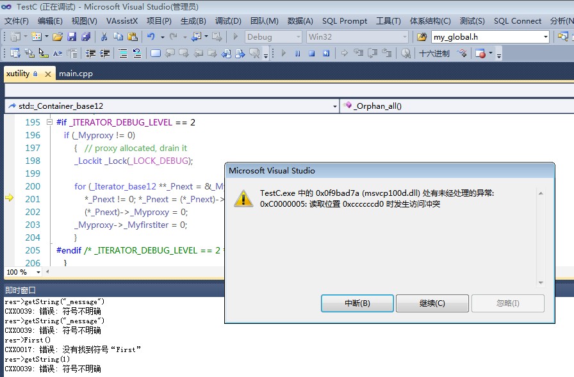Click the New Project toolbar icon
Image resolution: width=574 pixels, height=377 pixels.
click(15, 36)
